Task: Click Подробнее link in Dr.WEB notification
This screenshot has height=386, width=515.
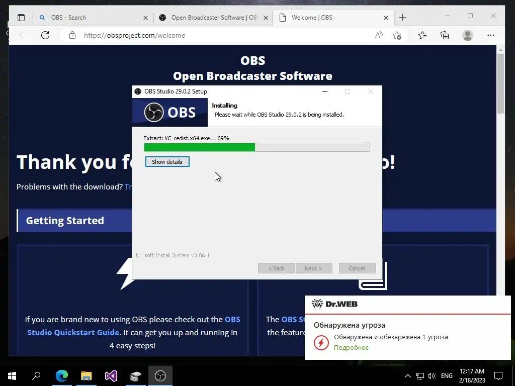Action: (351, 348)
